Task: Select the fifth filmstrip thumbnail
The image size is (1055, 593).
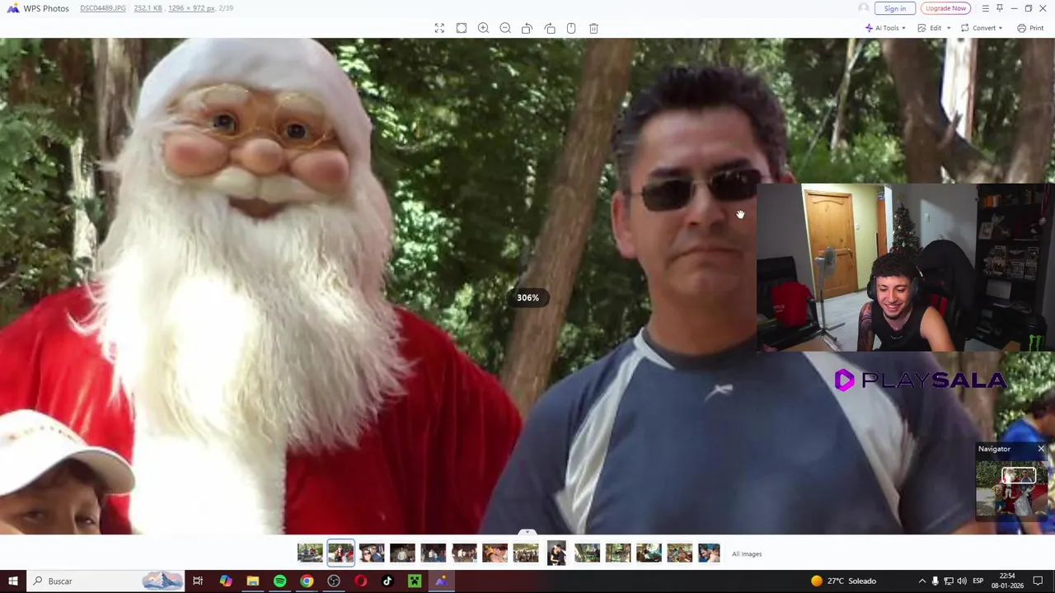Action: pos(433,553)
